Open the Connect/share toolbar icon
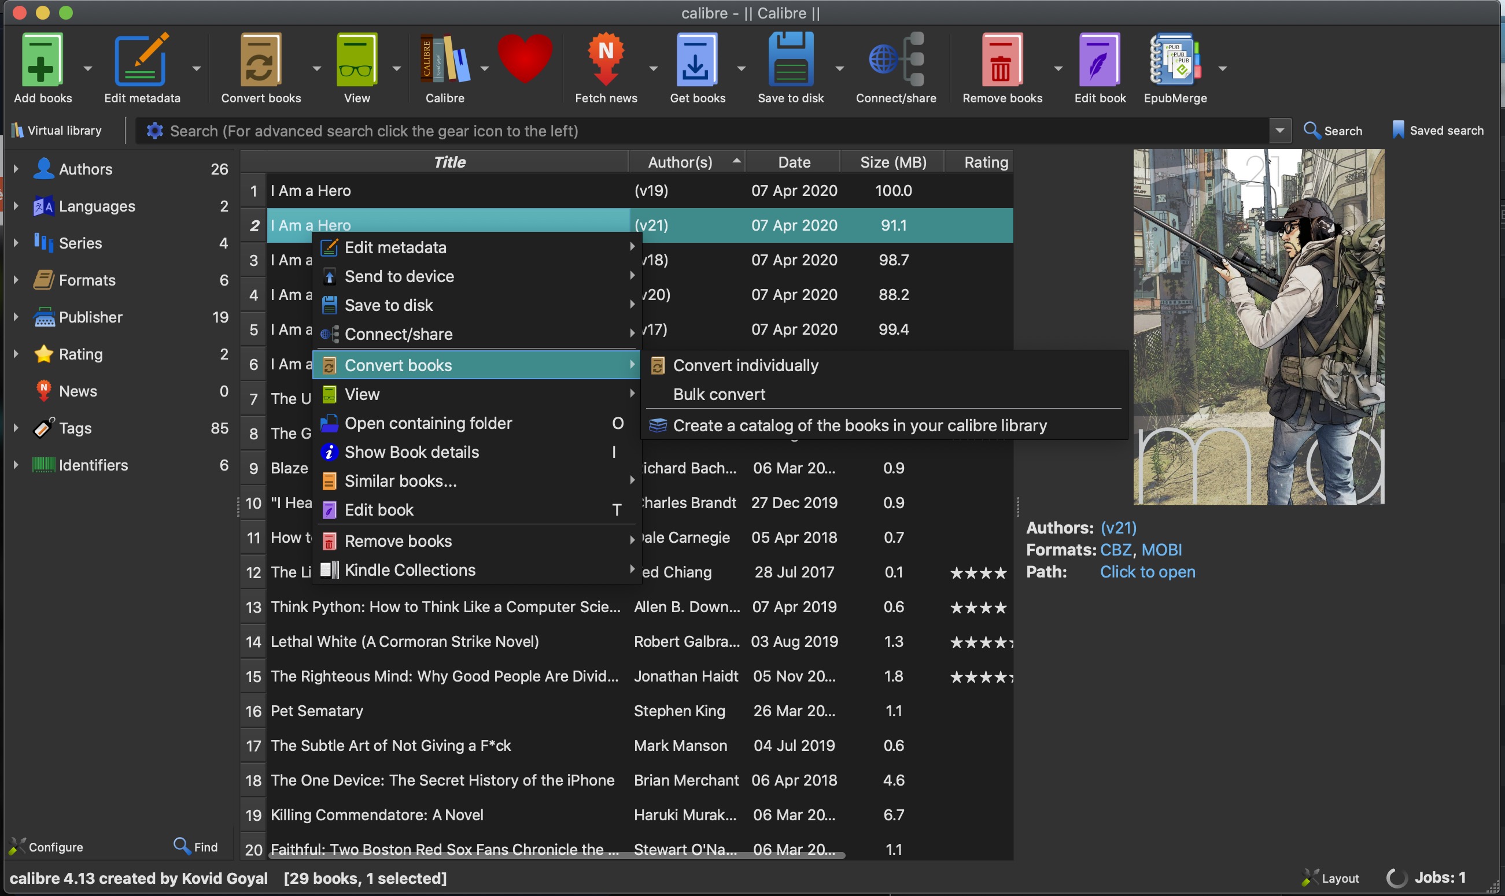This screenshot has width=1505, height=896. point(897,60)
